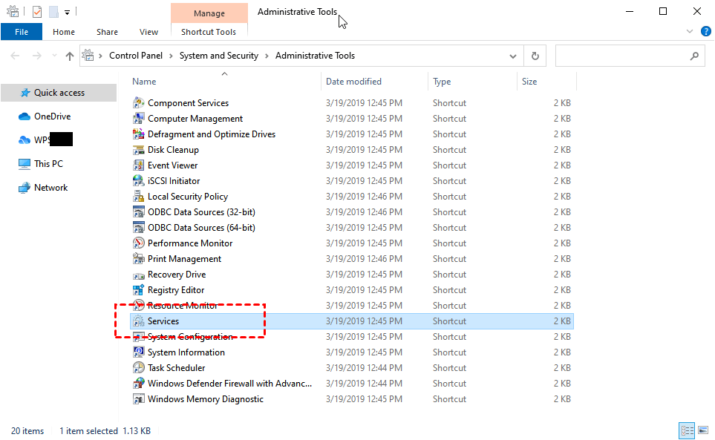Switch to the View ribbon tab
This screenshot has height=440, width=715.
148,32
